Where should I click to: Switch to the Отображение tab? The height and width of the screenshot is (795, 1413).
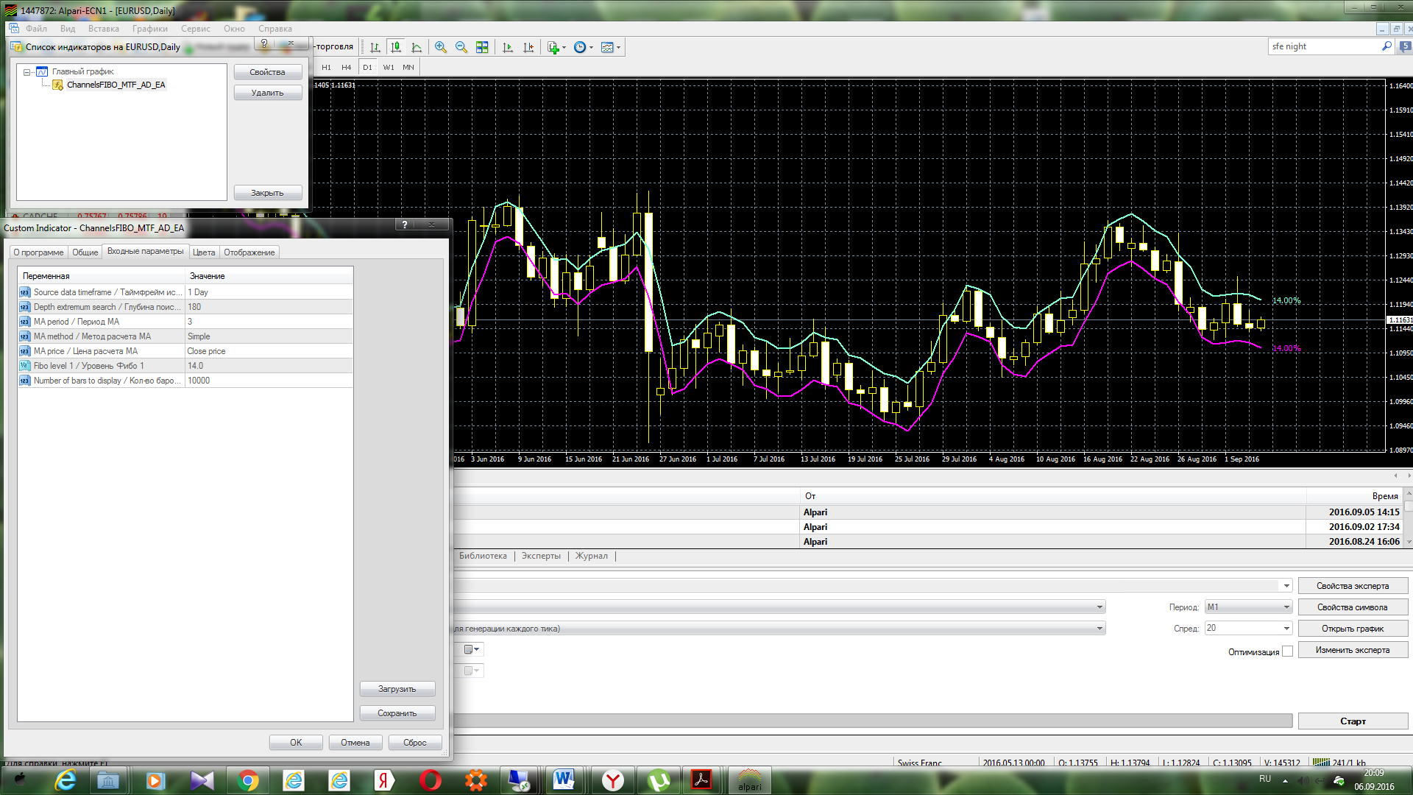point(249,252)
